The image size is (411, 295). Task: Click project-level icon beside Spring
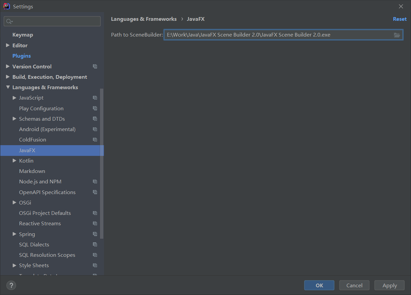(95, 234)
